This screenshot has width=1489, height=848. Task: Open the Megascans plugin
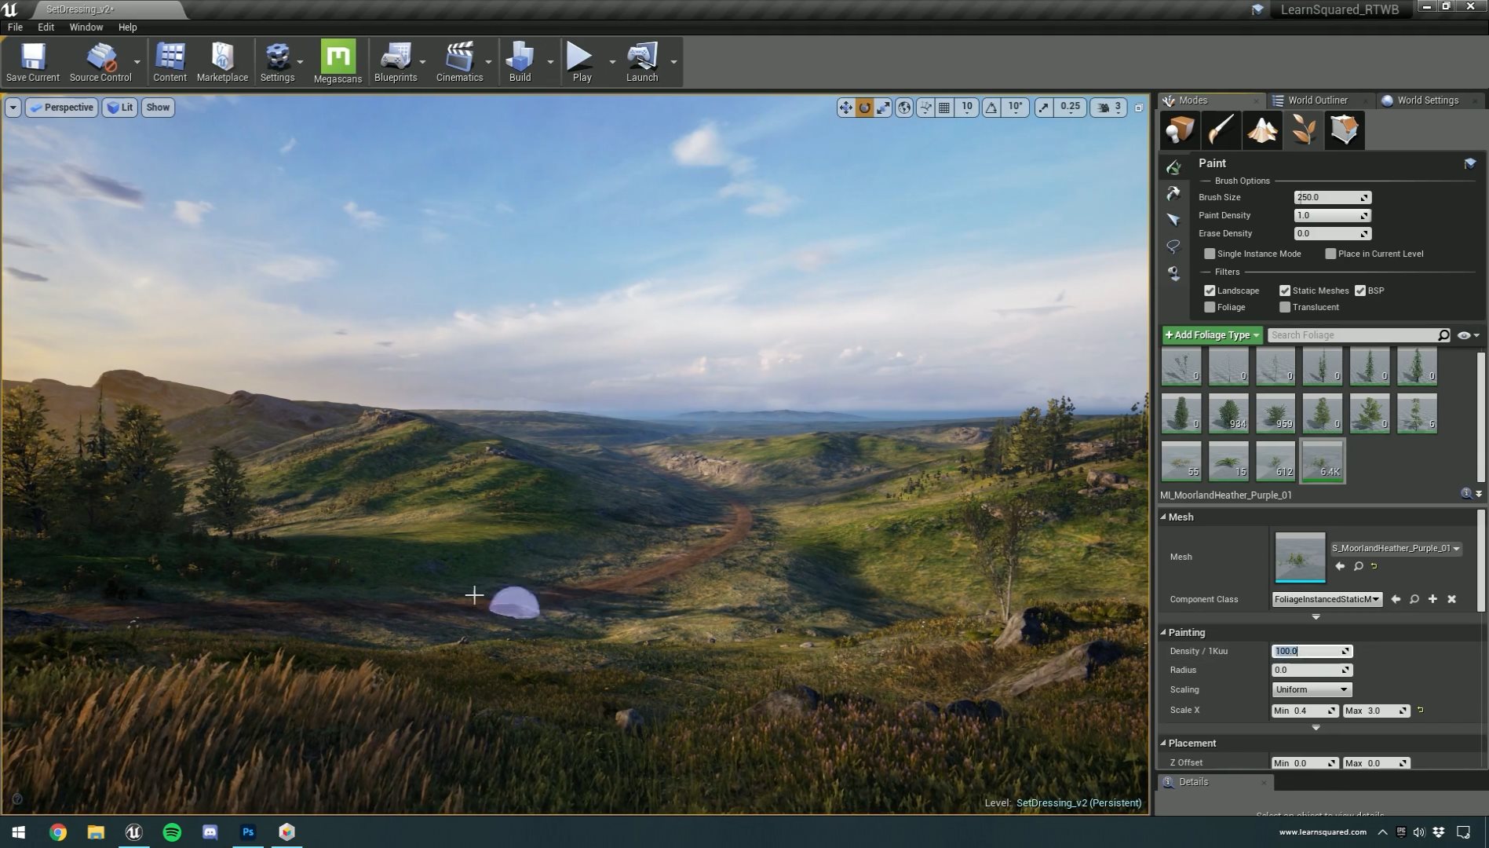point(338,62)
